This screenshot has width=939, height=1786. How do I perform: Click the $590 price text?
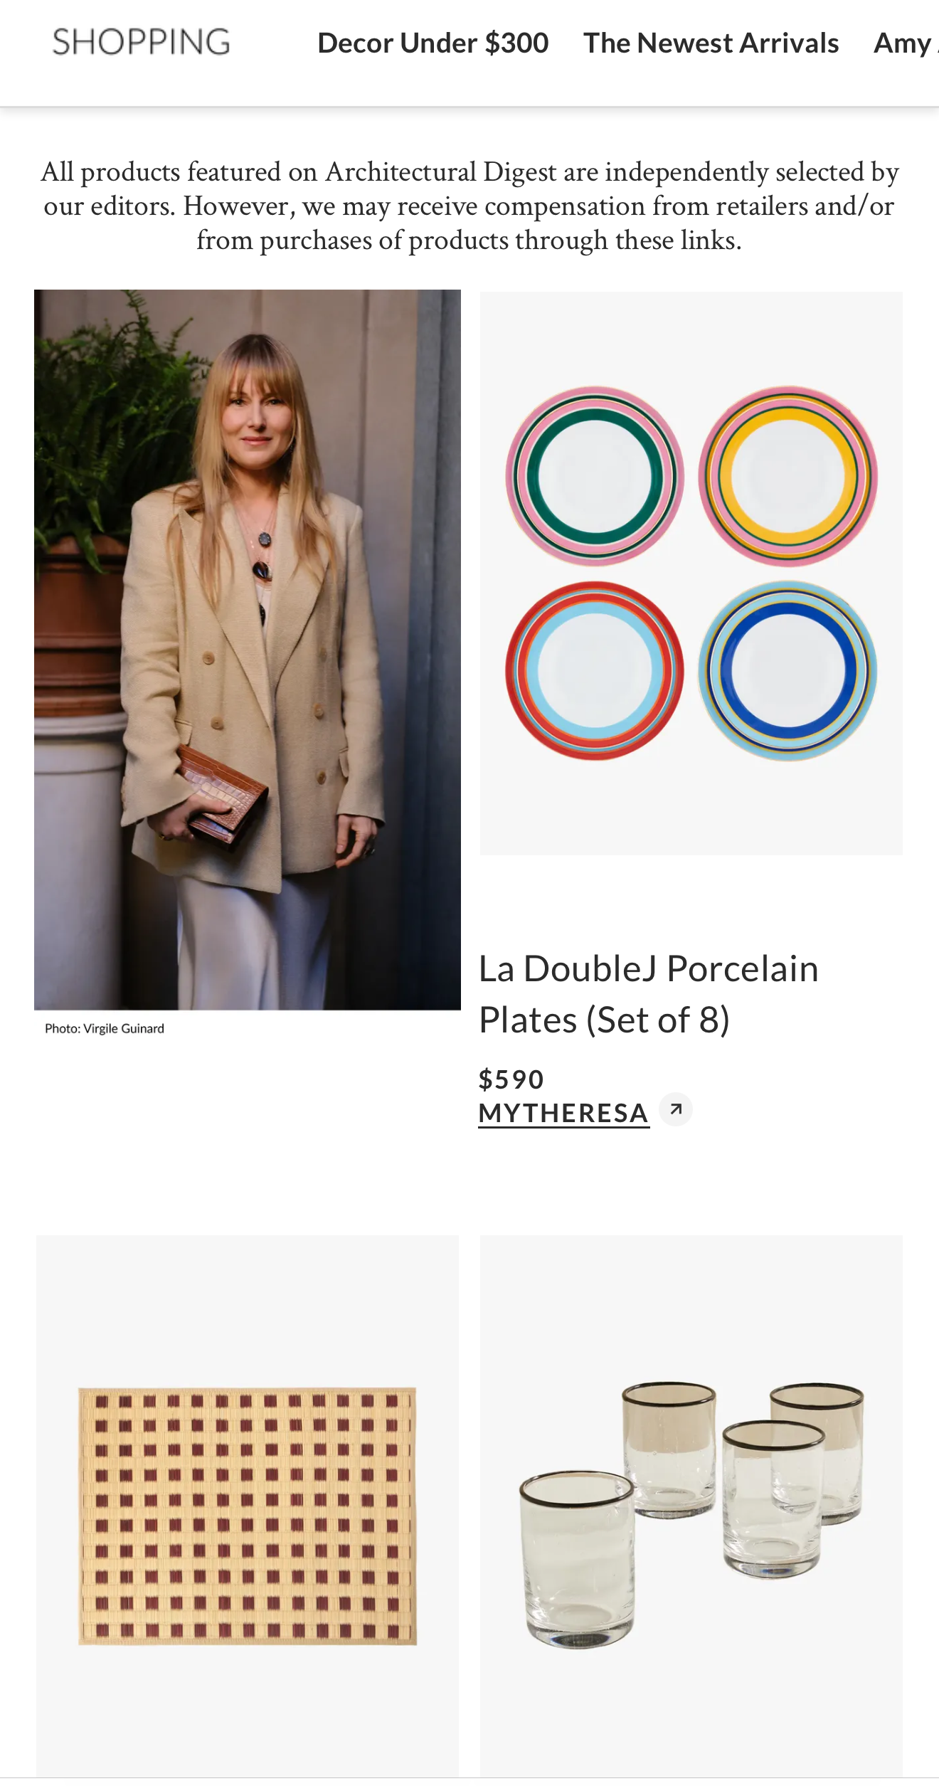pyautogui.click(x=511, y=1079)
